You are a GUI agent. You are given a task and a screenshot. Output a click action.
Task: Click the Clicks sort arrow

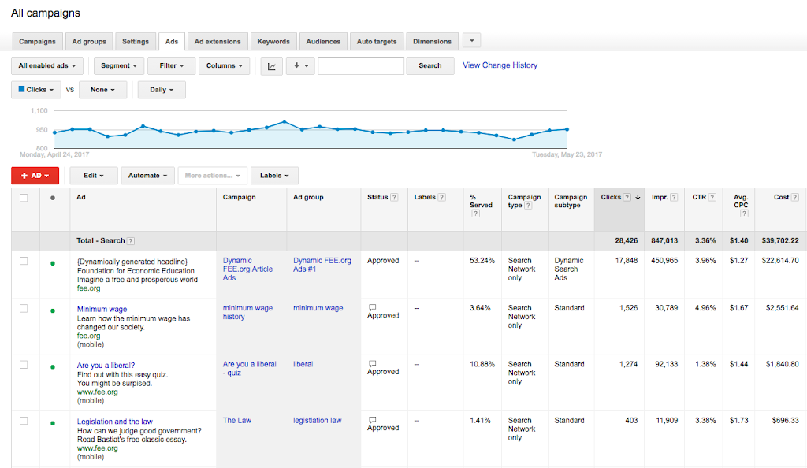pyautogui.click(x=638, y=197)
